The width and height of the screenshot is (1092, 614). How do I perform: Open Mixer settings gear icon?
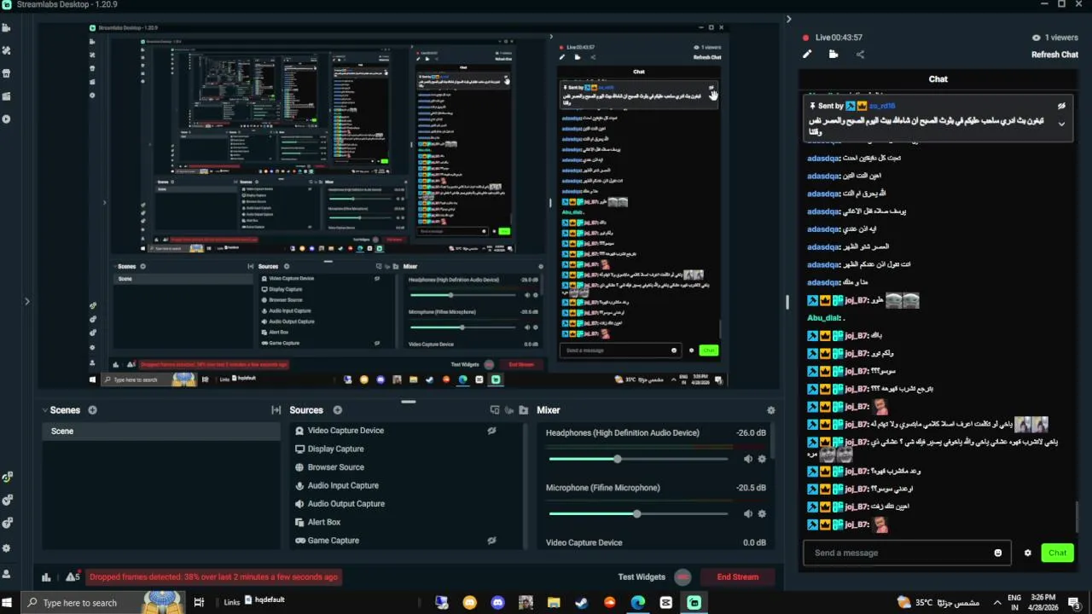click(771, 410)
